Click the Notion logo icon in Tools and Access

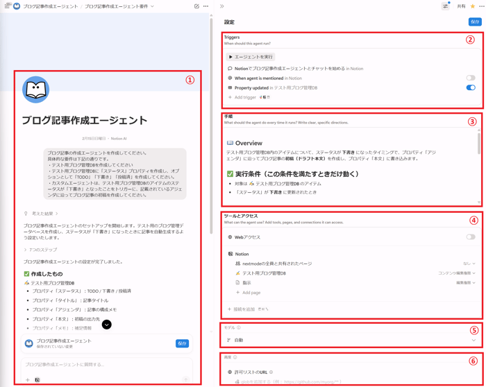[x=231, y=254]
